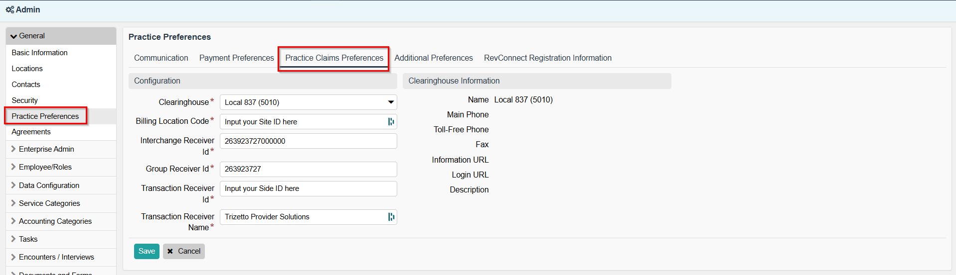Expand Service Categories section
The image size is (956, 275).
pyautogui.click(x=13, y=203)
